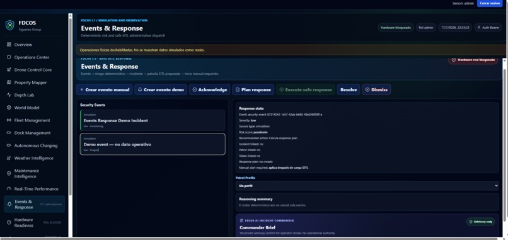Click the Real-Time Performance gauge icon
This screenshot has height=240, width=508.
tap(9, 189)
